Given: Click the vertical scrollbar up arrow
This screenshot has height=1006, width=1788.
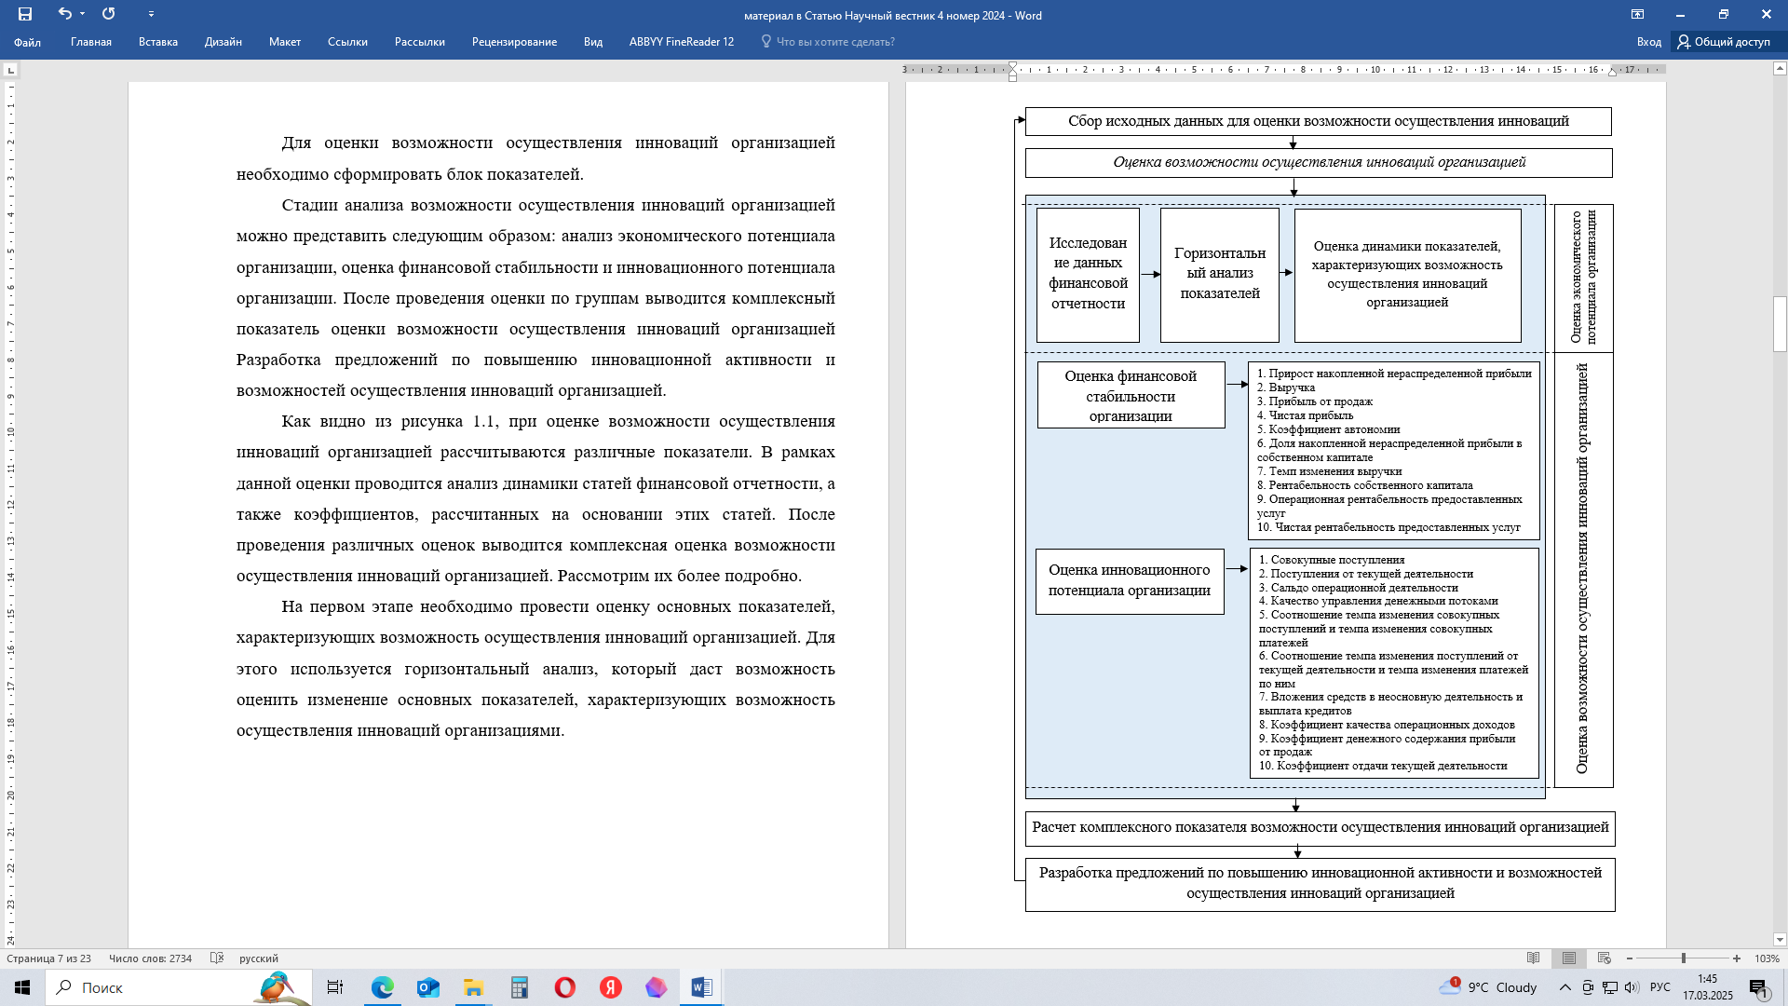Looking at the screenshot, I should click(x=1780, y=68).
